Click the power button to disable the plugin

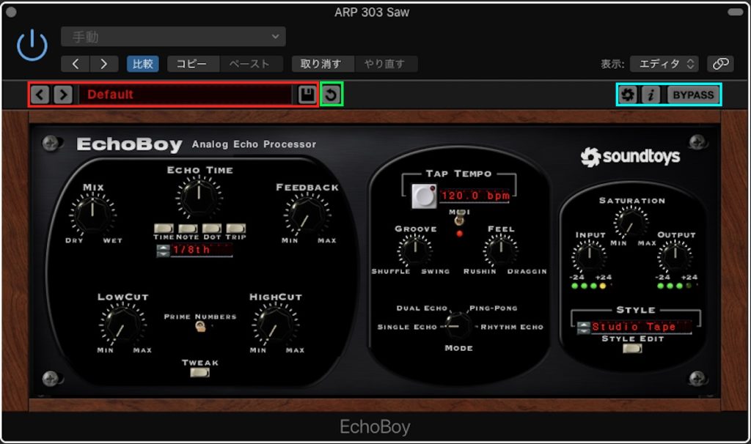31,46
